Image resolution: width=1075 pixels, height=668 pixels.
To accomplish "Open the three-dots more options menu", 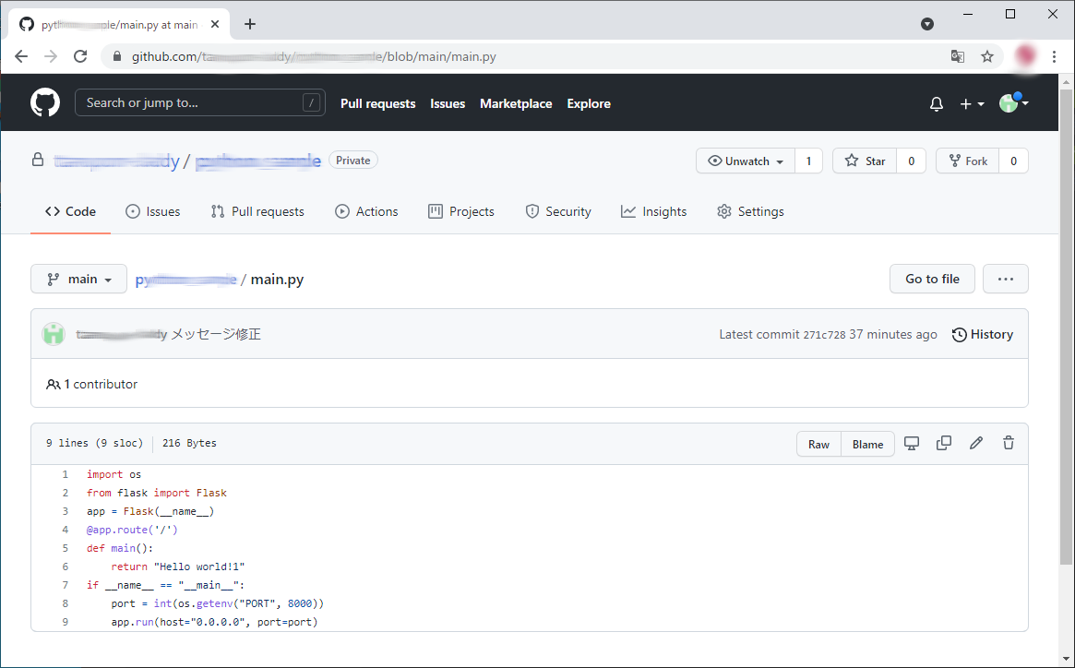I will pos(1005,279).
